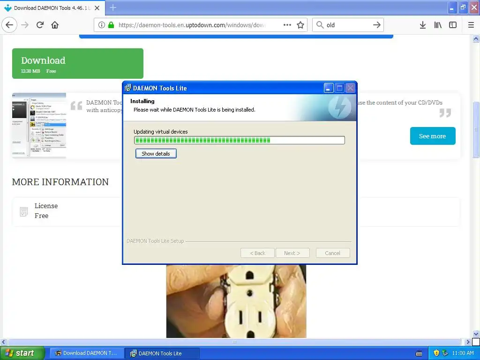Click the greyed-out Back button in installer
Image resolution: width=480 pixels, height=360 pixels.
[x=257, y=253]
